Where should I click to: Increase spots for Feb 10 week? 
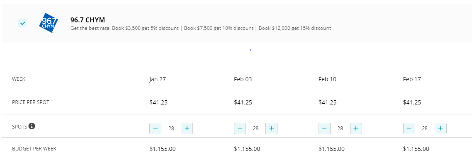coord(356,128)
